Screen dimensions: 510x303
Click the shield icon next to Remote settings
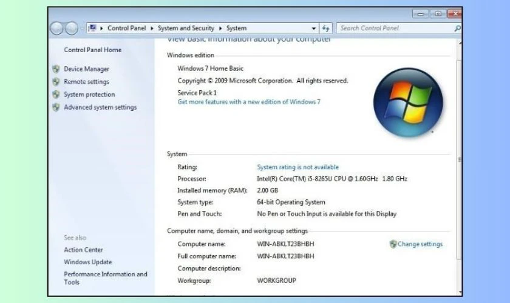point(56,82)
